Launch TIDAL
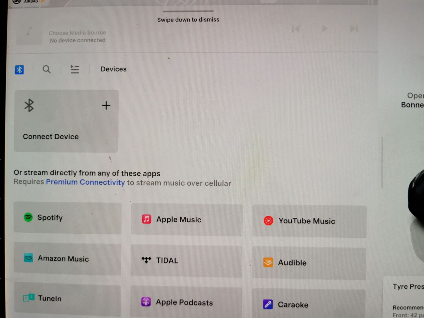Image resolution: width=424 pixels, height=318 pixels. pyautogui.click(x=187, y=261)
